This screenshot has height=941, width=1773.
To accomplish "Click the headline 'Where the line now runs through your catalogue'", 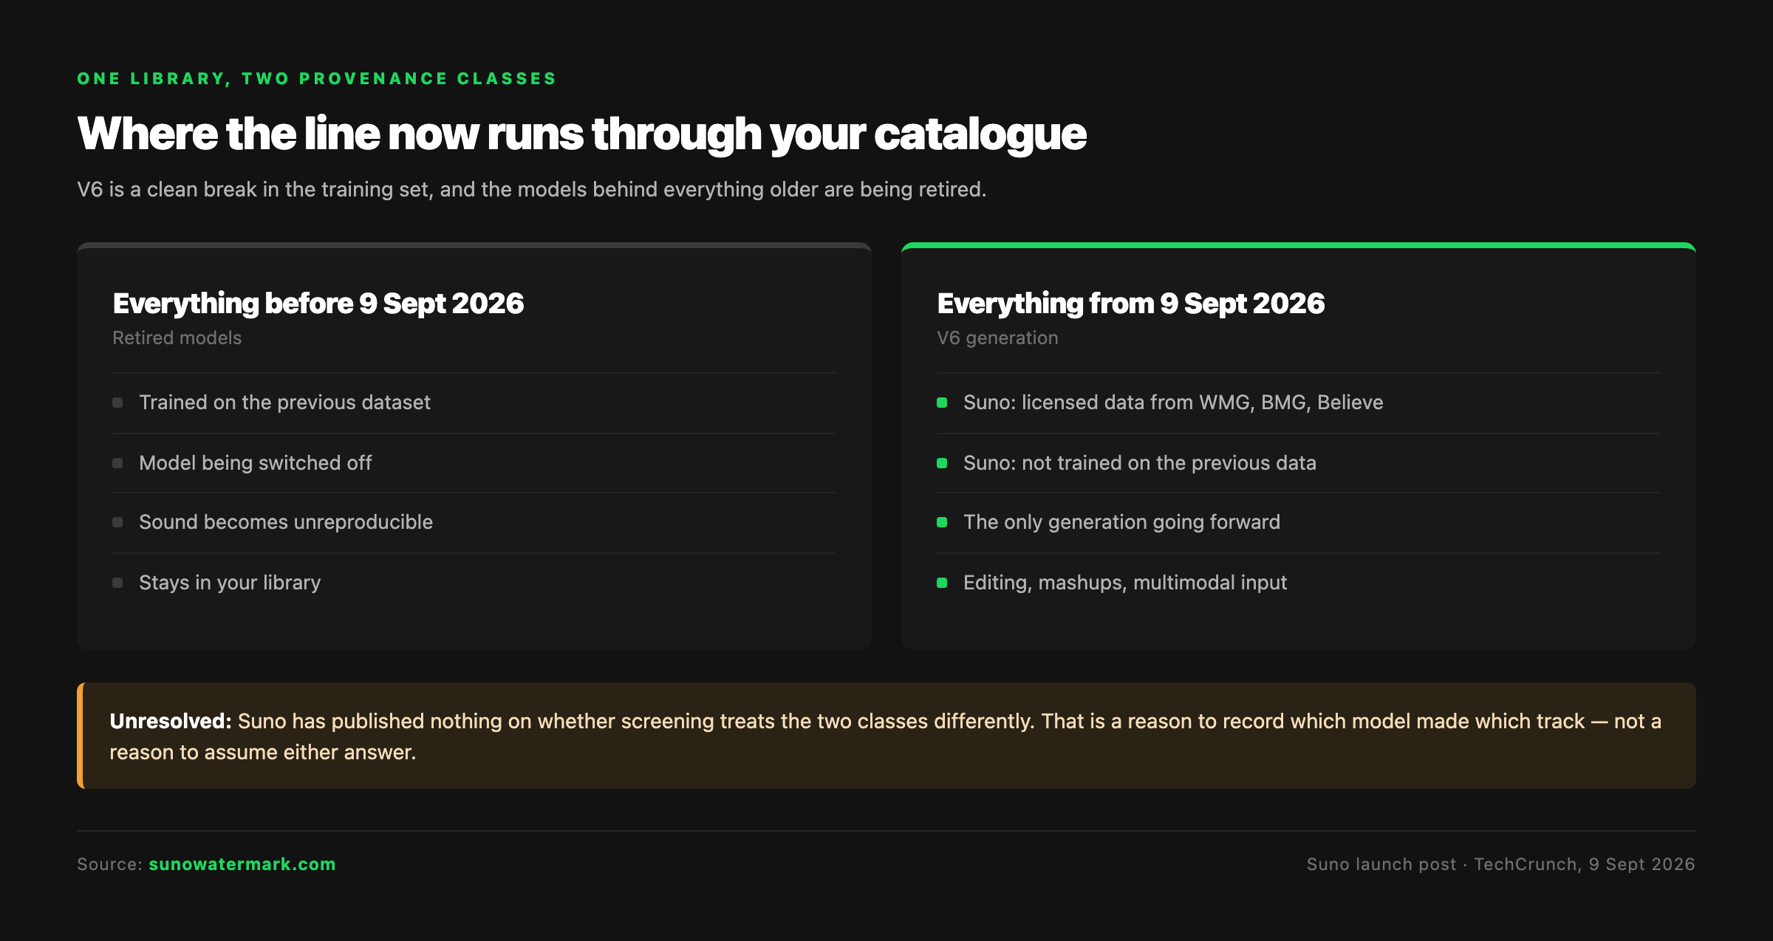I will click(581, 134).
